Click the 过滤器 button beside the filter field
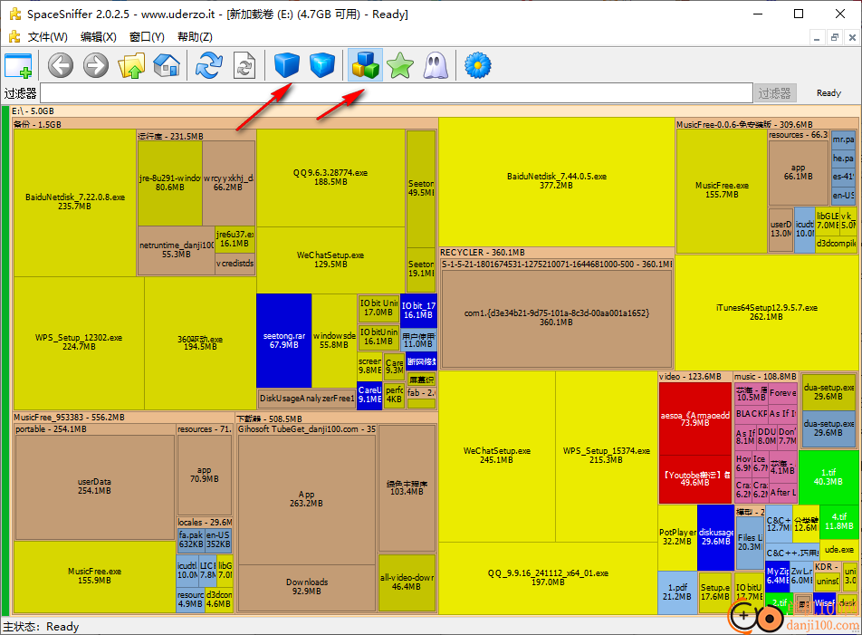Viewport: 862px width, 635px height. (x=774, y=93)
